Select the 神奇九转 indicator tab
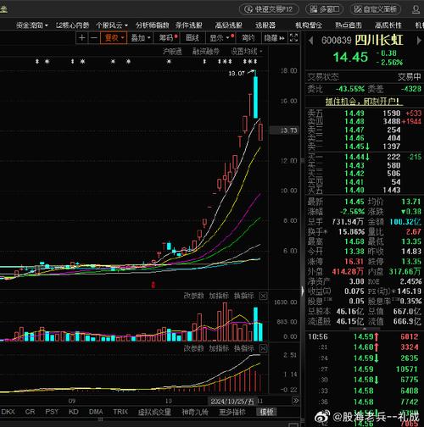 click(194, 412)
